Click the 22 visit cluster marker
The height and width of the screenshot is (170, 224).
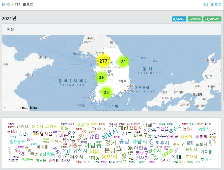point(123,62)
